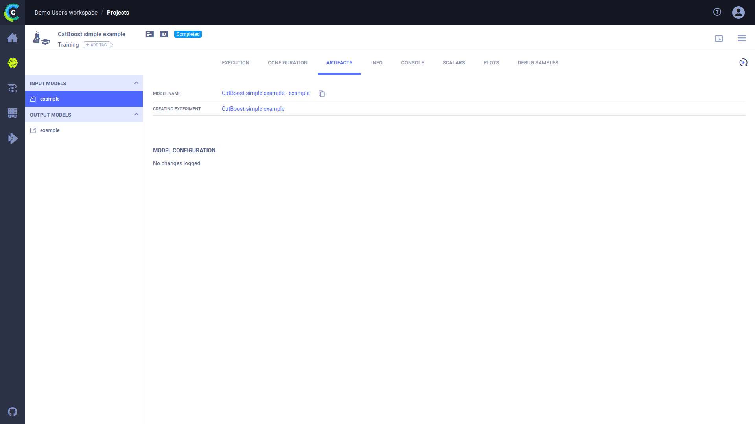Open the Datasets sidebar icon
The width and height of the screenshot is (755, 424).
coord(13,113)
